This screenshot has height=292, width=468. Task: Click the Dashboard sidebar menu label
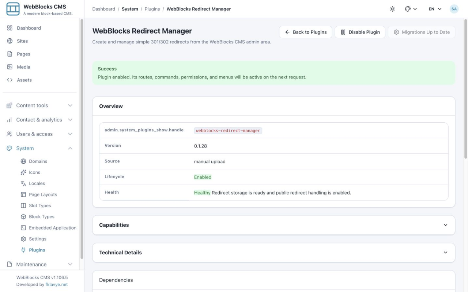[29, 28]
